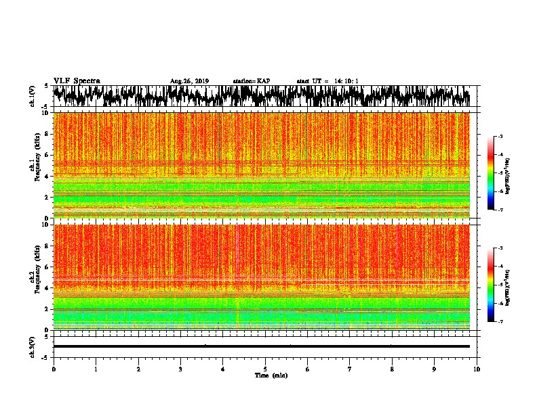Click time axis tick label '10'
The height and width of the screenshot is (414, 537).
point(477,369)
